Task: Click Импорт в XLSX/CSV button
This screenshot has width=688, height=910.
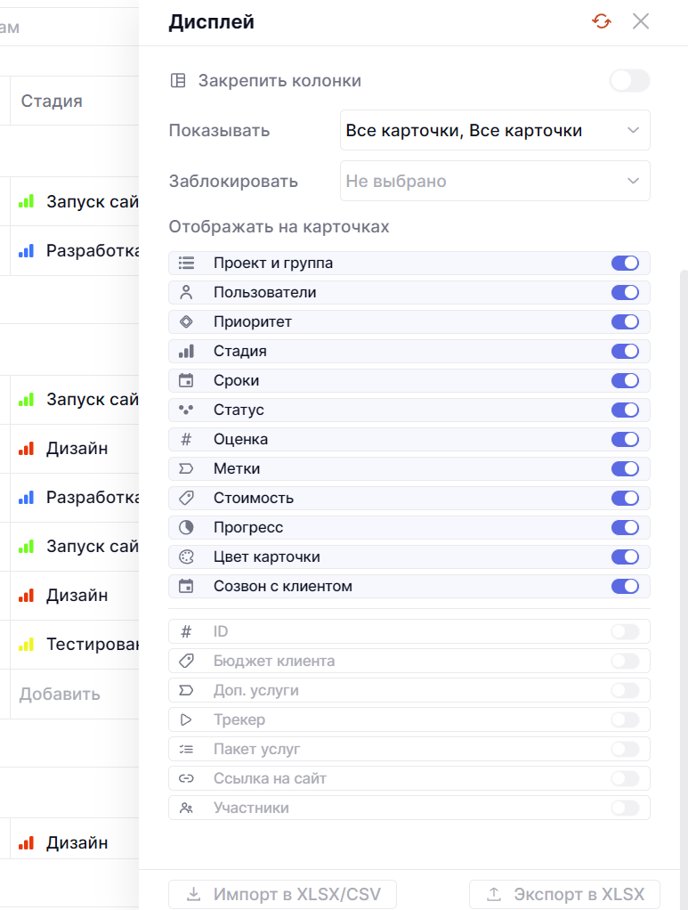Action: 282,894
